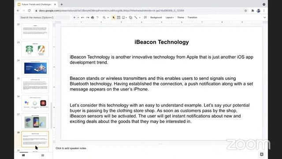The height and width of the screenshot is (159, 282).
Task: Select the line tool
Action: pos(136,18)
